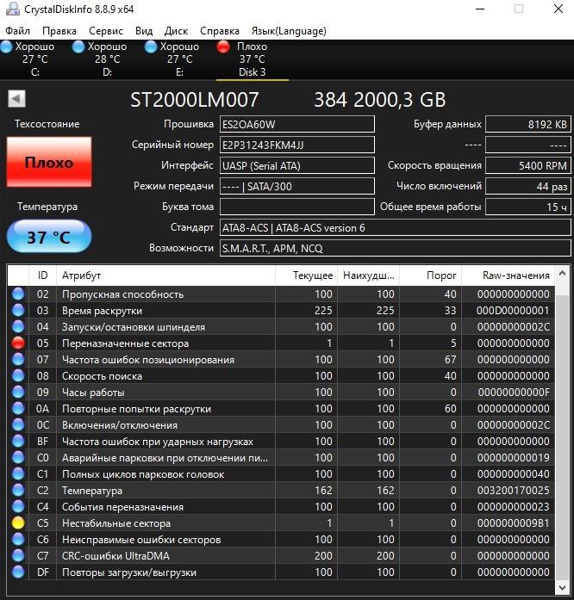Open the Диск menu
The image size is (574, 600).
(176, 31)
